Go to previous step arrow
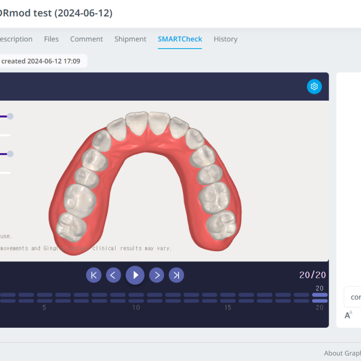Image resolution: width=361 pixels, height=361 pixels. click(113, 275)
